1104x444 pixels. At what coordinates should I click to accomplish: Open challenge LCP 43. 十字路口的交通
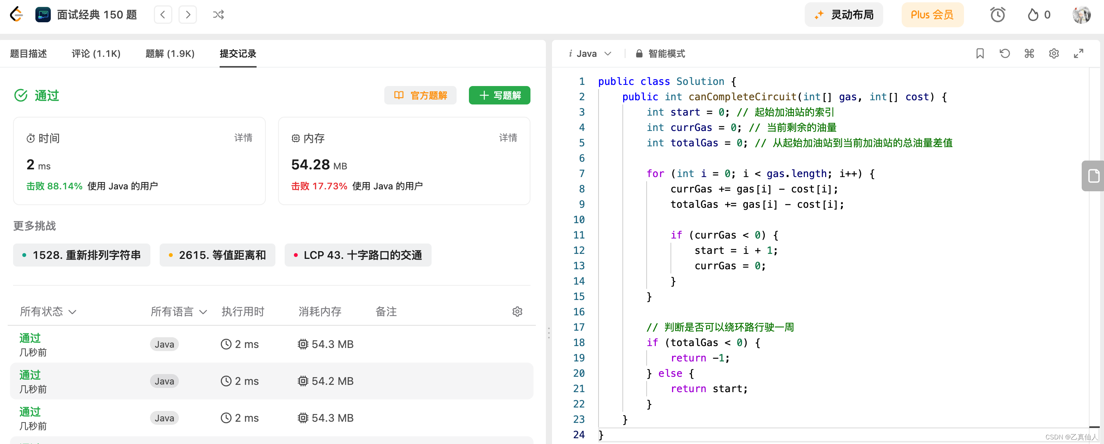[x=358, y=255]
